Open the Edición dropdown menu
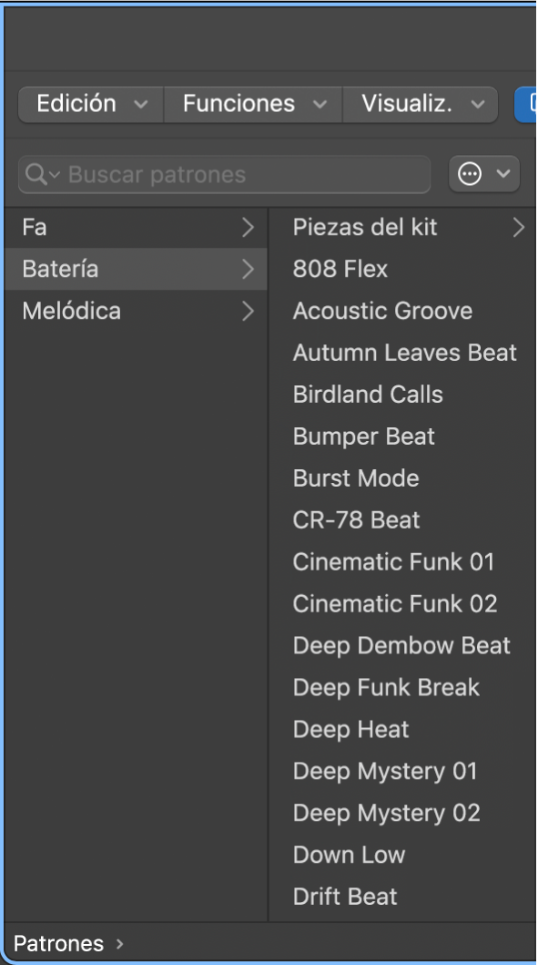This screenshot has height=965, width=538. coord(91,104)
